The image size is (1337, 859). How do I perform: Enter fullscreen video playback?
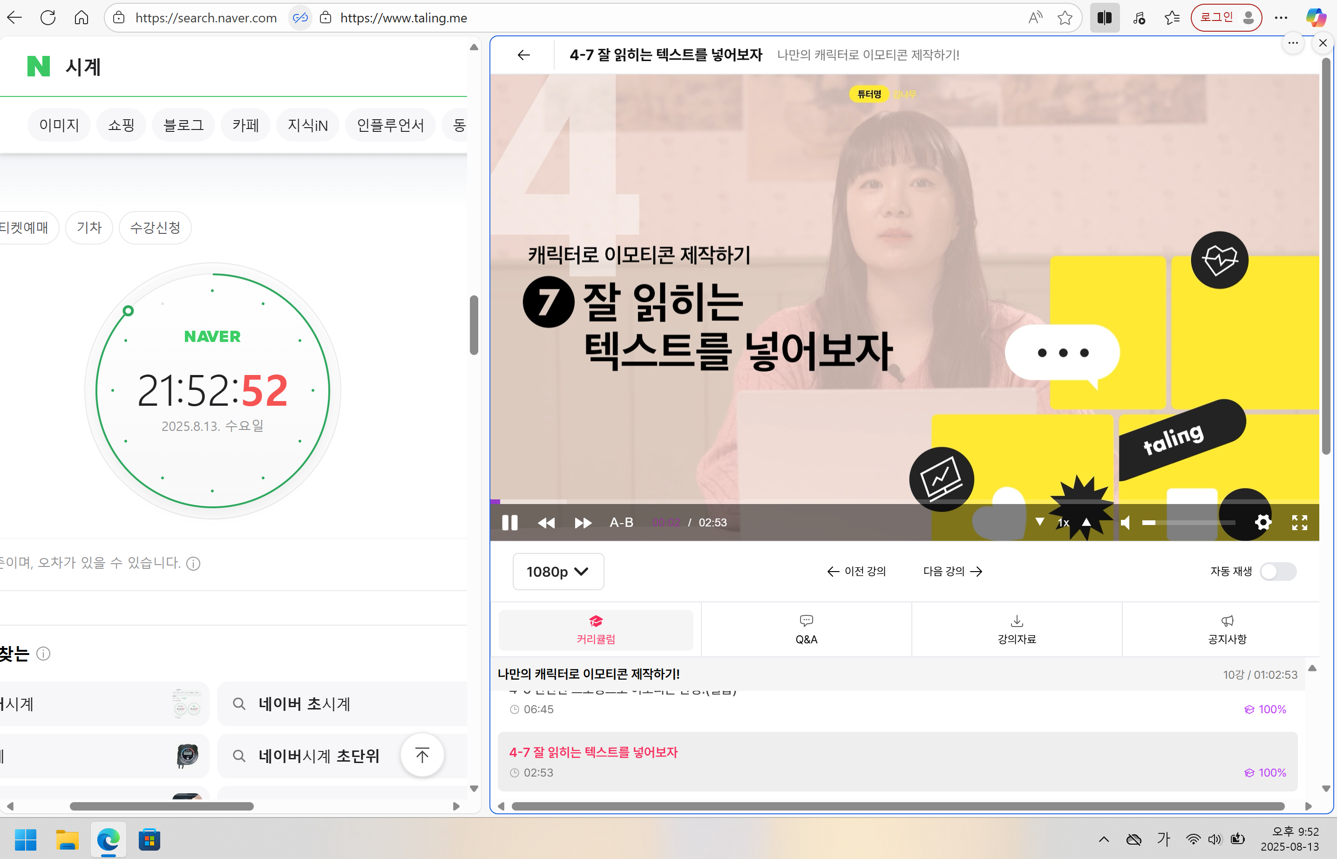1300,523
